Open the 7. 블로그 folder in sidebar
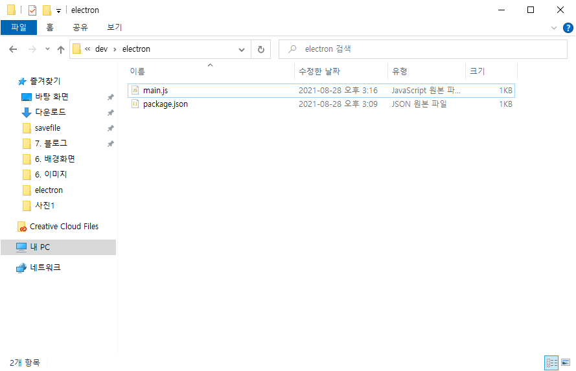 (x=51, y=144)
